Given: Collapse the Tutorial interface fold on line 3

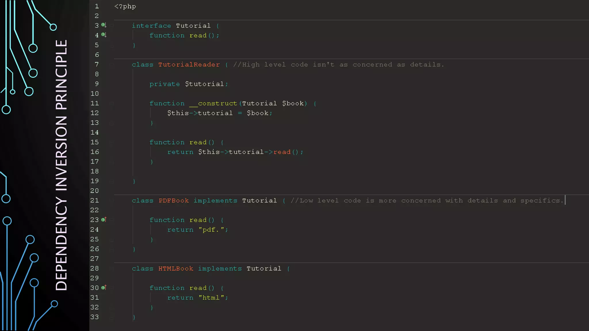Looking at the screenshot, I should coord(112,26).
